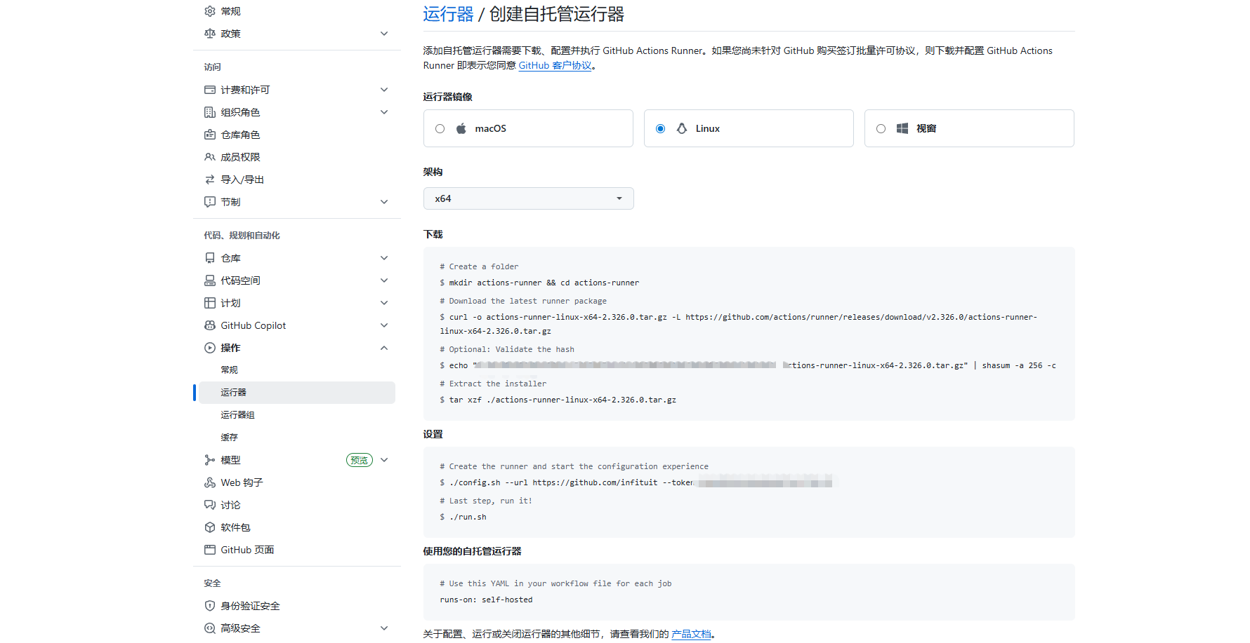Click the 运行器 breadcrumb link

point(448,14)
